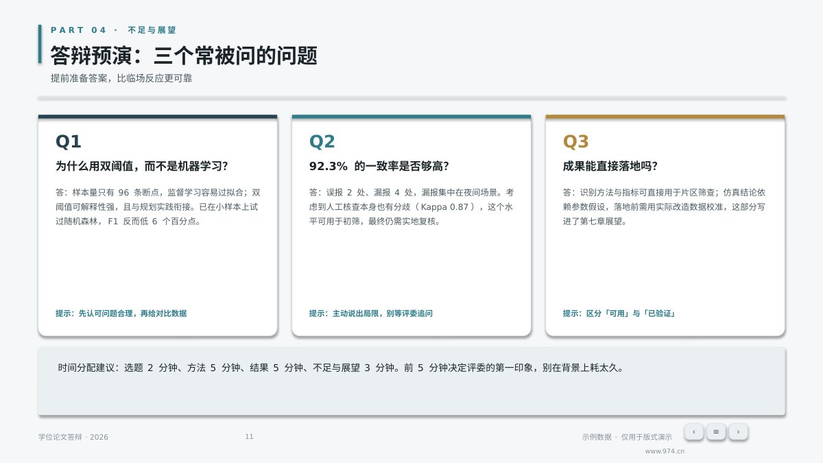Click the Q3 answer paragraph about 第七章展望
The image size is (823, 463).
click(665, 206)
